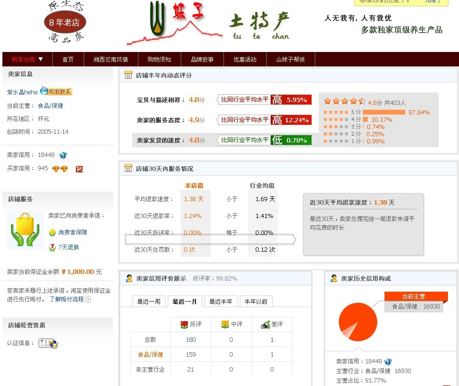Click the orange 5分 rating bar

(384, 112)
